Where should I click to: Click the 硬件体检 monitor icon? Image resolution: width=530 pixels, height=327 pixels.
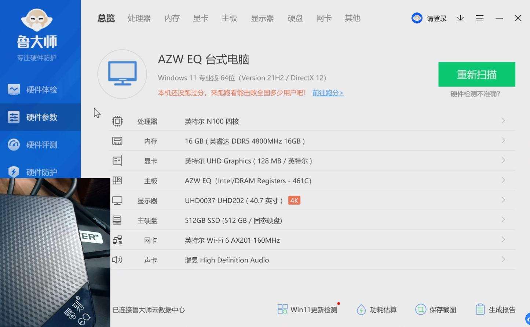click(x=14, y=89)
